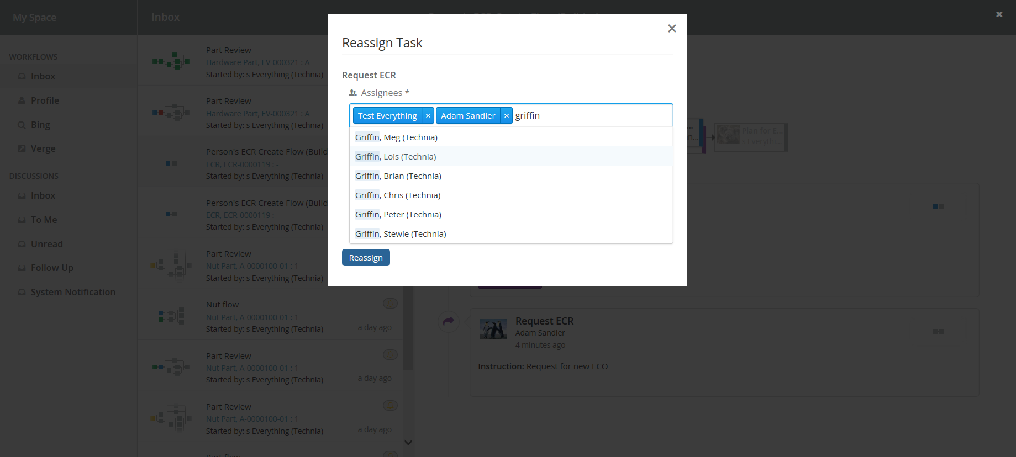The image size is (1016, 457).
Task: Pick Griffin, Stewie from dropdown list
Action: pyautogui.click(x=401, y=234)
